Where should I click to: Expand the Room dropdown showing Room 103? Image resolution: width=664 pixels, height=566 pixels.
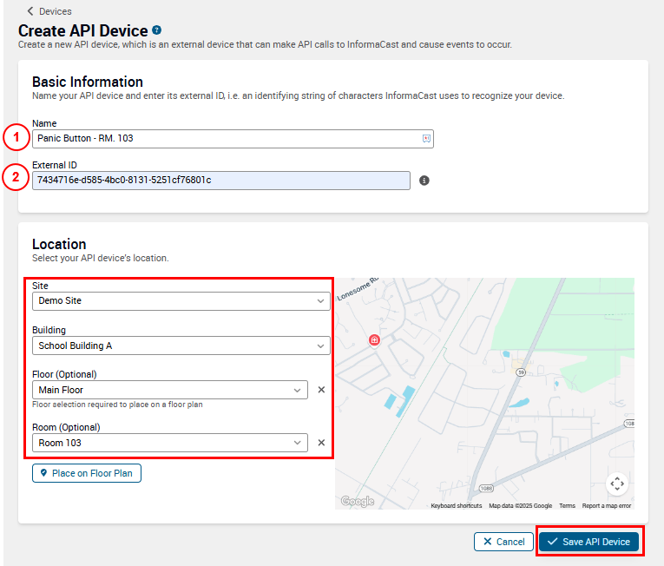[169, 443]
